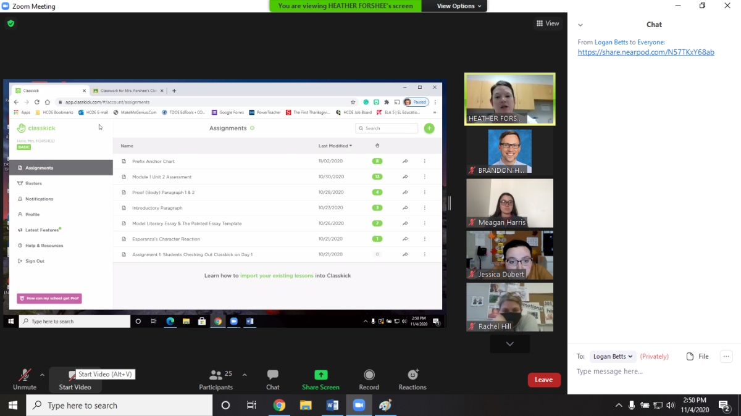Screen dimensions: 741x416
Task: Open the View Options dropdown
Action: point(459,6)
